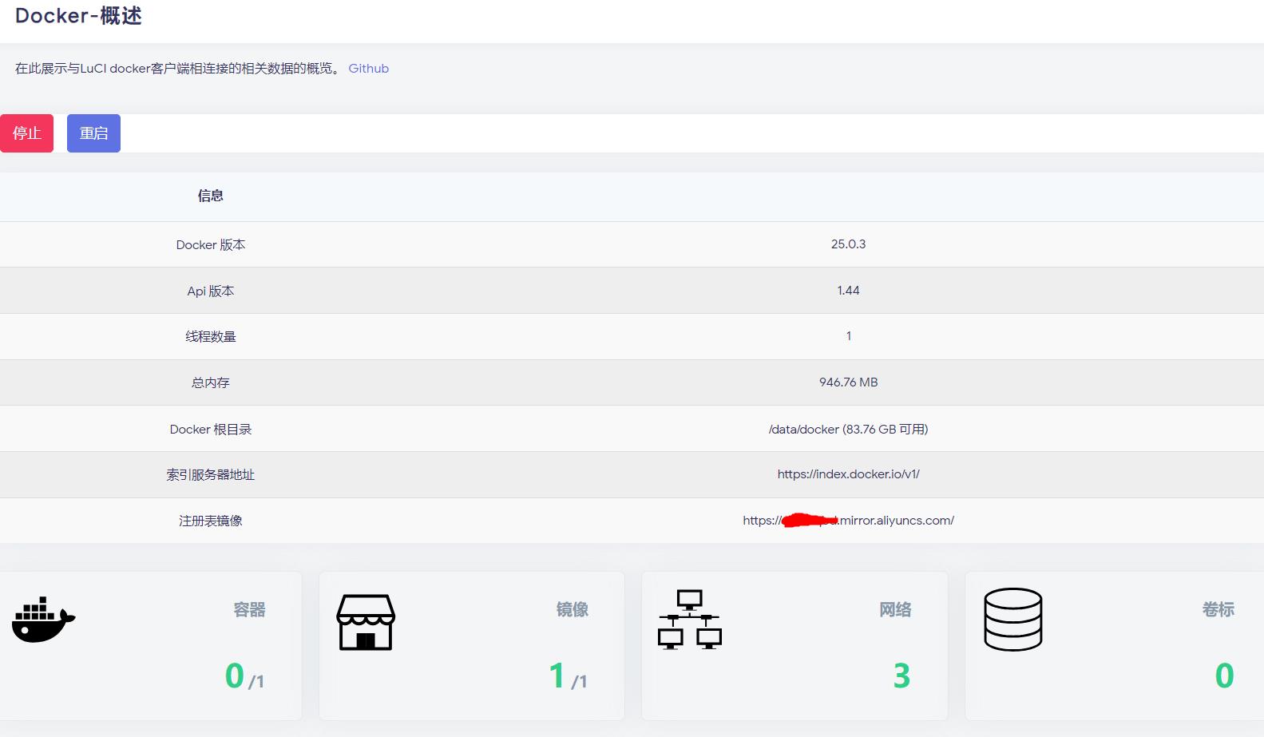Click the network count 3
This screenshot has height=737, width=1264.
click(901, 676)
